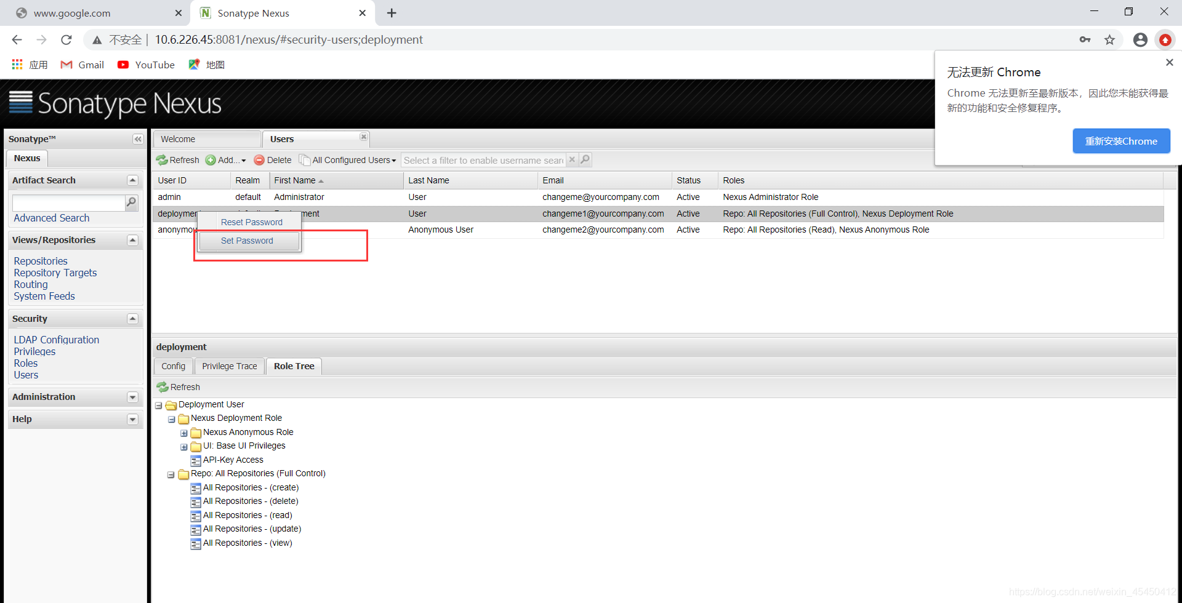
Task: Sort by the User ID column
Action: [x=191, y=180]
